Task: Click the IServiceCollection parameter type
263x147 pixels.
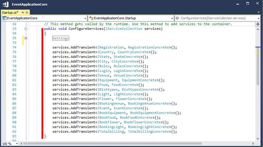Action: (x=124, y=29)
